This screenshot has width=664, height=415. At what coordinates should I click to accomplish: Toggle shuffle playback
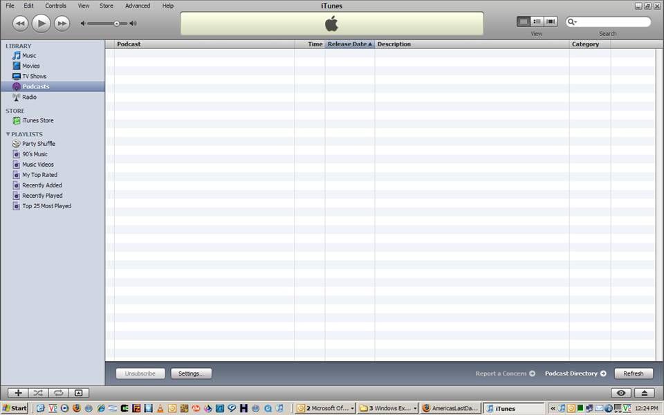coord(38,393)
